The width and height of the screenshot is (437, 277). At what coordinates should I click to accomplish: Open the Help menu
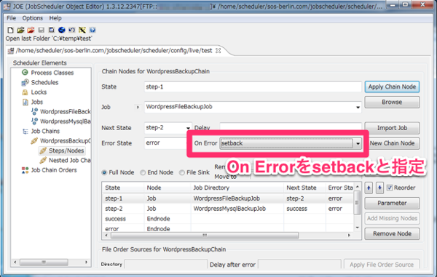coord(55,18)
